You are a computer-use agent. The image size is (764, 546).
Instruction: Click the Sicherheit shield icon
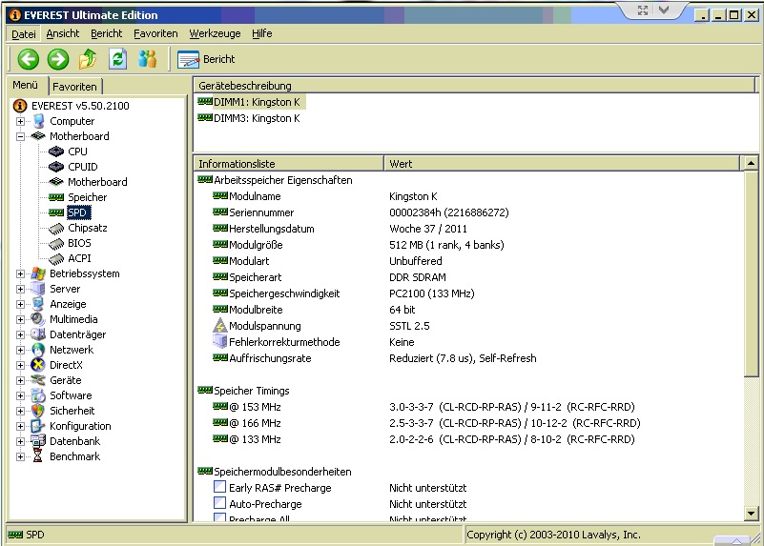click(x=38, y=411)
